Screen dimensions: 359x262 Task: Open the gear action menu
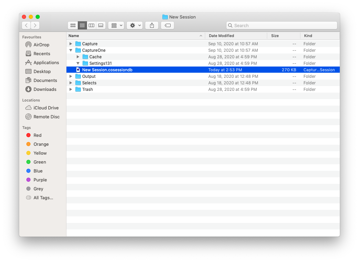click(135, 25)
